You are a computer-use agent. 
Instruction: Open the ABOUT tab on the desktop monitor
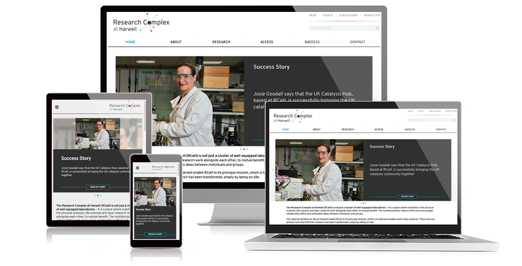point(176,42)
